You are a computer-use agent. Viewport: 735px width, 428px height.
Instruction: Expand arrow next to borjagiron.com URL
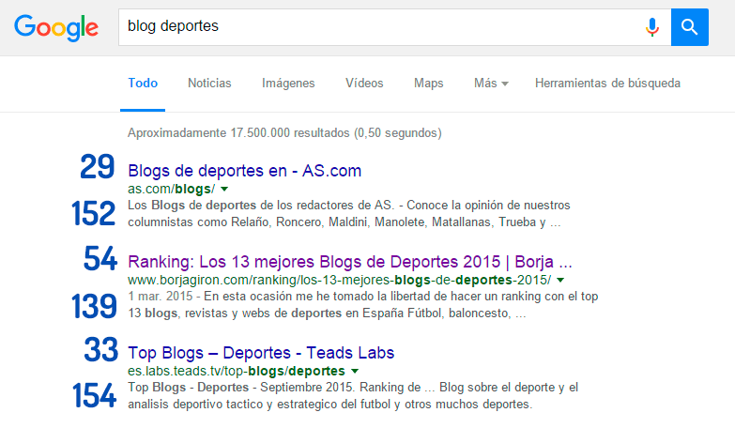(560, 280)
